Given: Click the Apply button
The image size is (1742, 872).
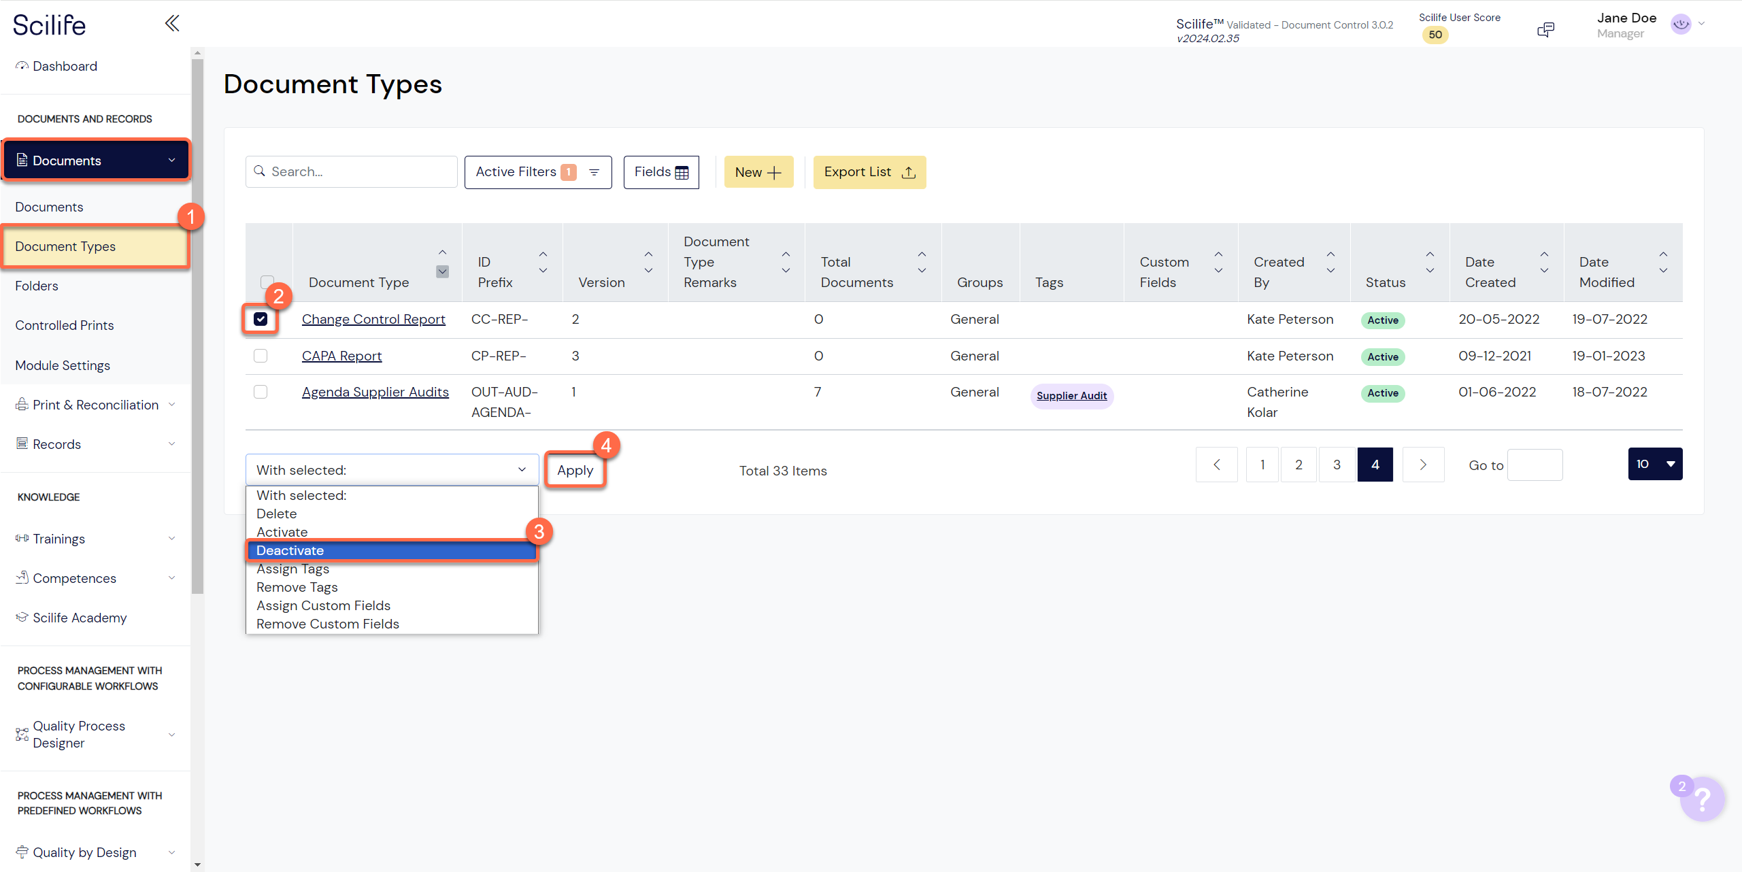Looking at the screenshot, I should [575, 470].
